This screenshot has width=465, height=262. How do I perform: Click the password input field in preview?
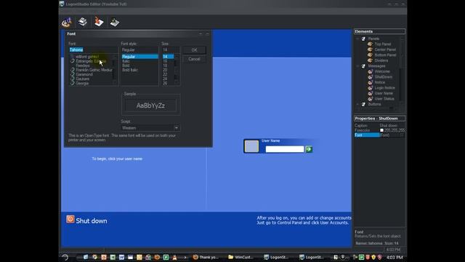(285, 149)
